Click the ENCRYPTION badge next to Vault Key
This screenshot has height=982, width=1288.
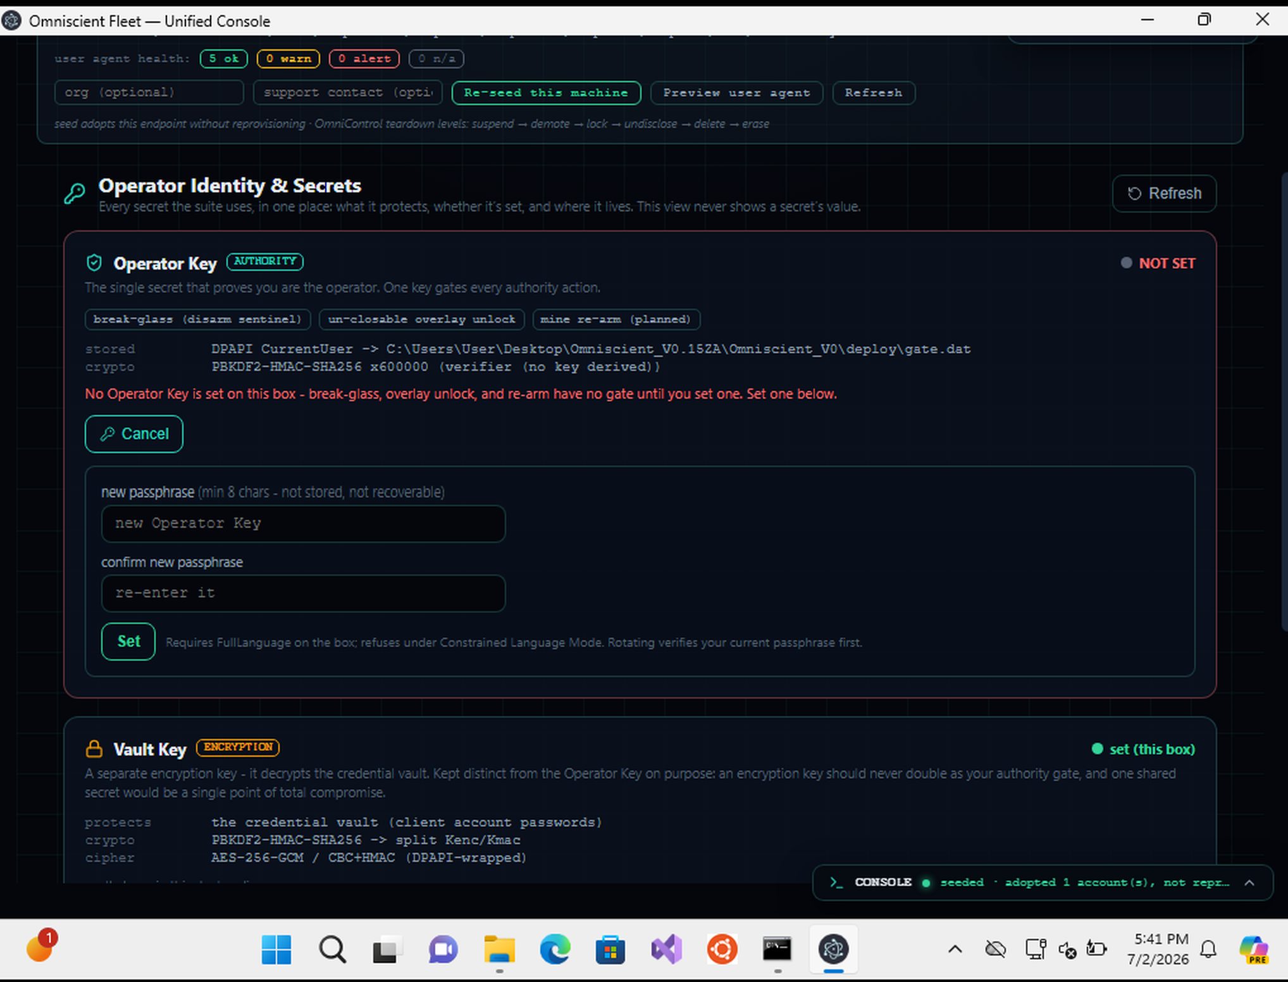tap(238, 747)
